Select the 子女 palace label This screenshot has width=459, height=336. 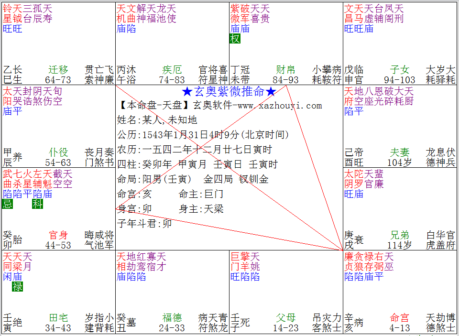point(399,70)
